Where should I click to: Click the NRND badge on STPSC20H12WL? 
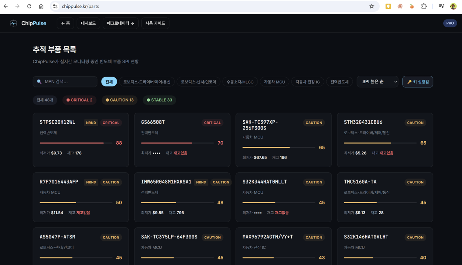(x=91, y=123)
